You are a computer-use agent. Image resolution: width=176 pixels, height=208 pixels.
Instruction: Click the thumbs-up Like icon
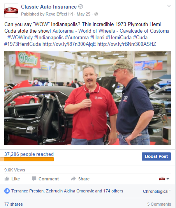point(7,179)
